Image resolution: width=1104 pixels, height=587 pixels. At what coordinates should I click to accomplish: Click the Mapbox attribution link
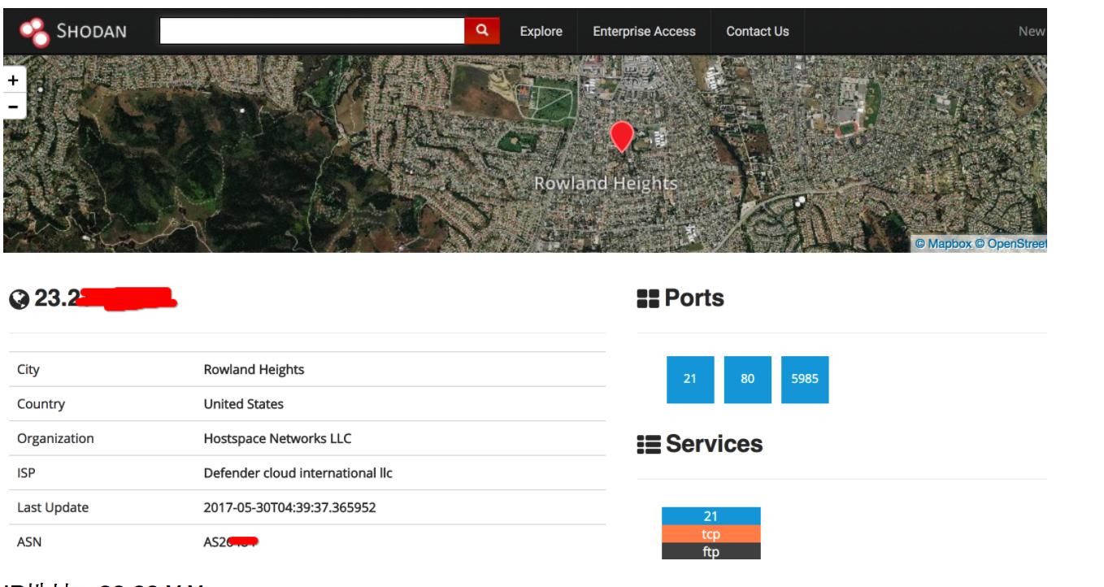click(949, 243)
